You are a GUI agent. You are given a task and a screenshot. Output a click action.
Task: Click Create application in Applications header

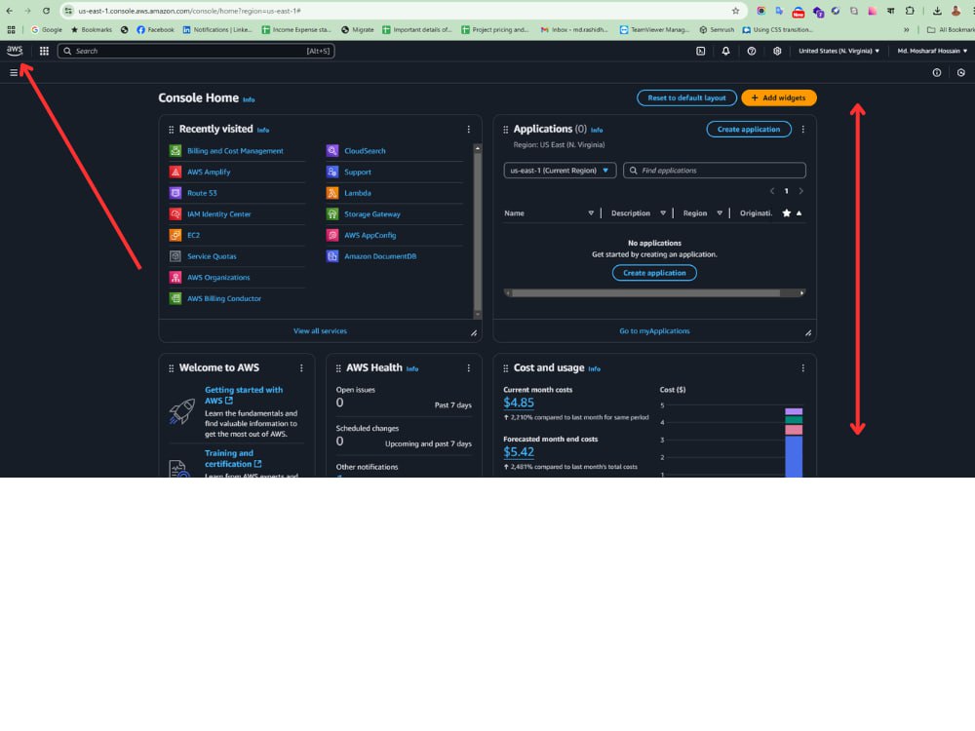point(749,130)
